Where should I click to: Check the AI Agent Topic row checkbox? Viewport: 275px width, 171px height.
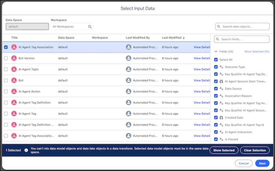tap(6, 69)
